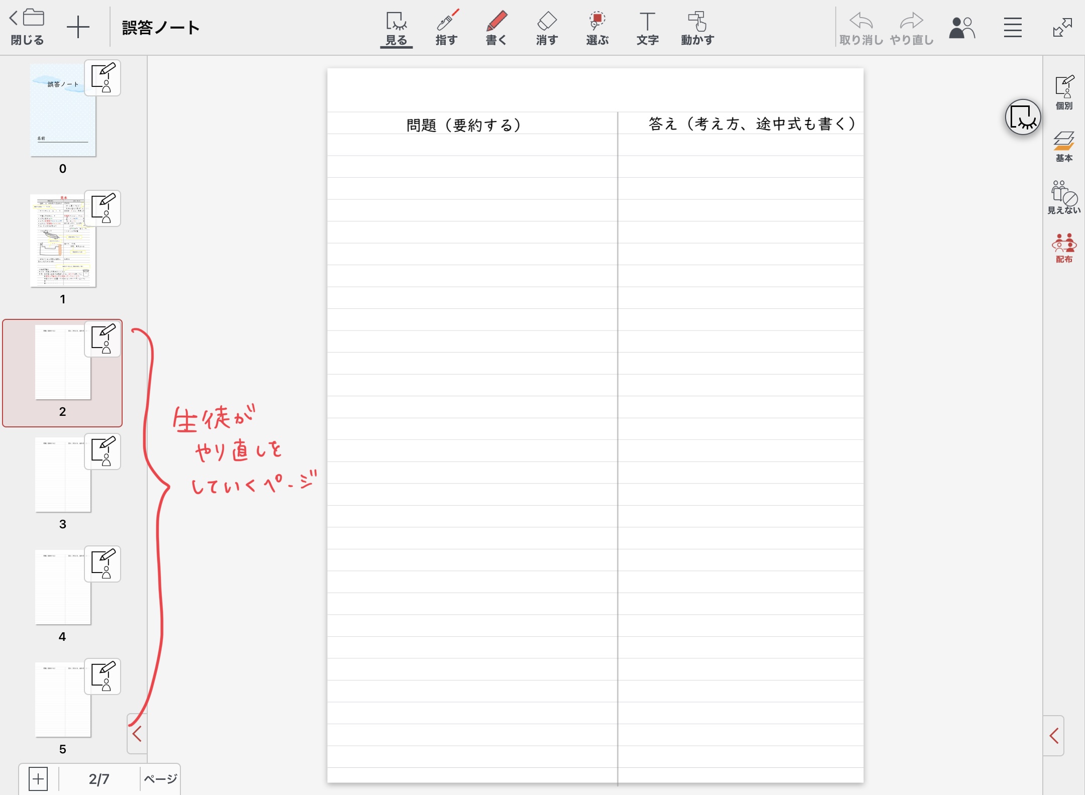
Task: Select the 書く pen tool
Action: point(496,28)
